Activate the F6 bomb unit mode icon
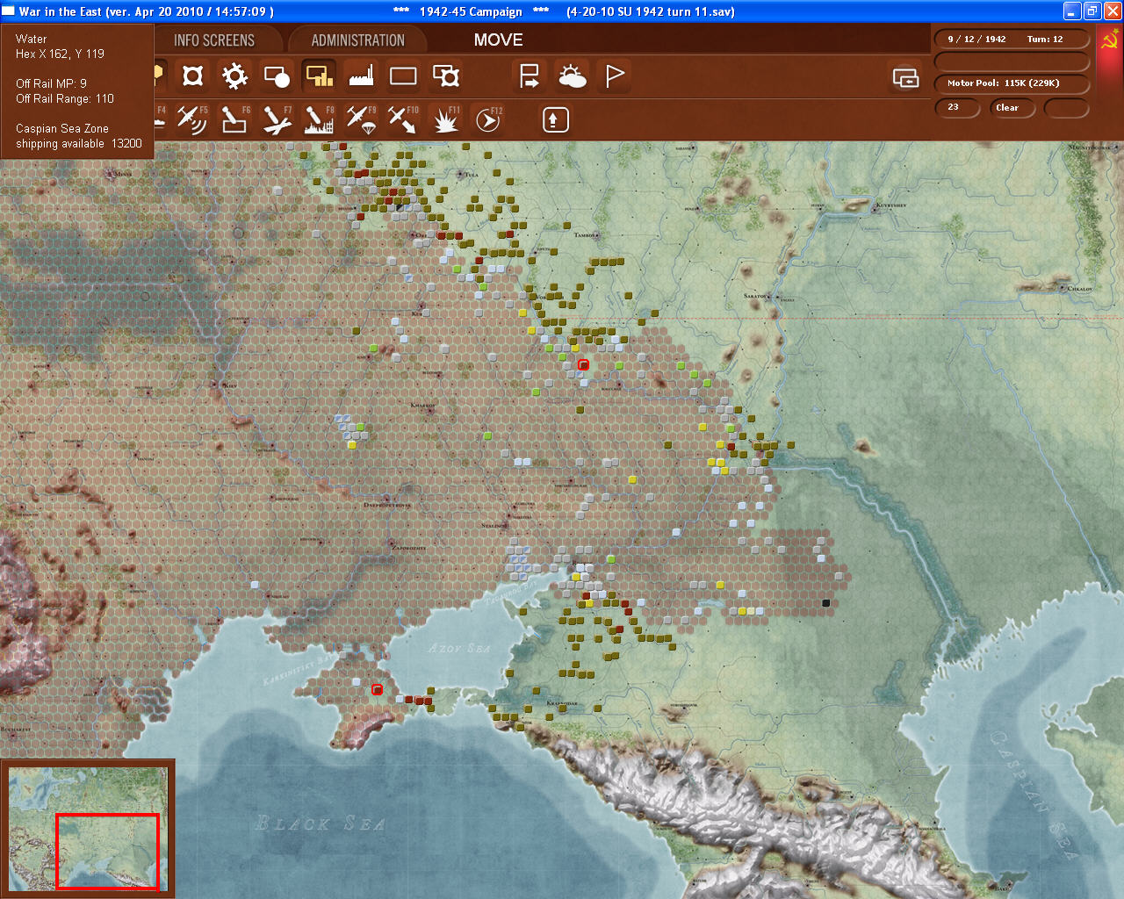Image resolution: width=1124 pixels, height=899 pixels. 233,119
